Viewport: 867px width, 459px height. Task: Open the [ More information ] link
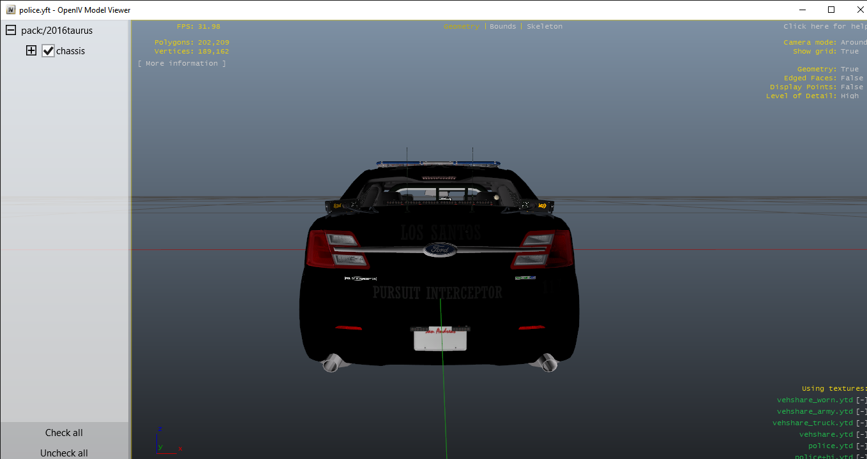point(182,64)
